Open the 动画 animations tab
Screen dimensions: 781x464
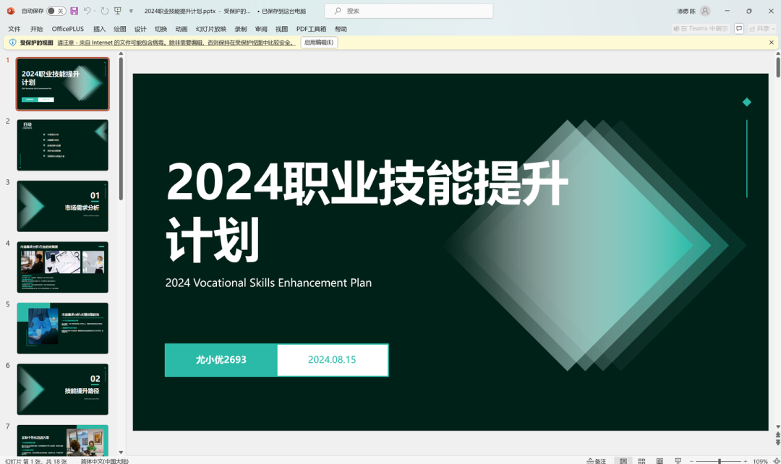(x=182, y=29)
